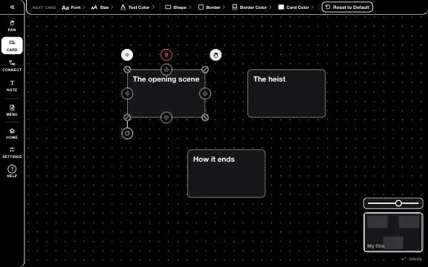Image resolution: width=428 pixels, height=267 pixels.
Task: Click the bottom edge connector handle
Action: [166, 118]
